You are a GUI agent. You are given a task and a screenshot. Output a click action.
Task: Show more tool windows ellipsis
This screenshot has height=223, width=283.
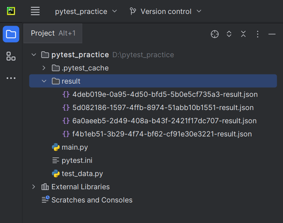[x=11, y=78]
